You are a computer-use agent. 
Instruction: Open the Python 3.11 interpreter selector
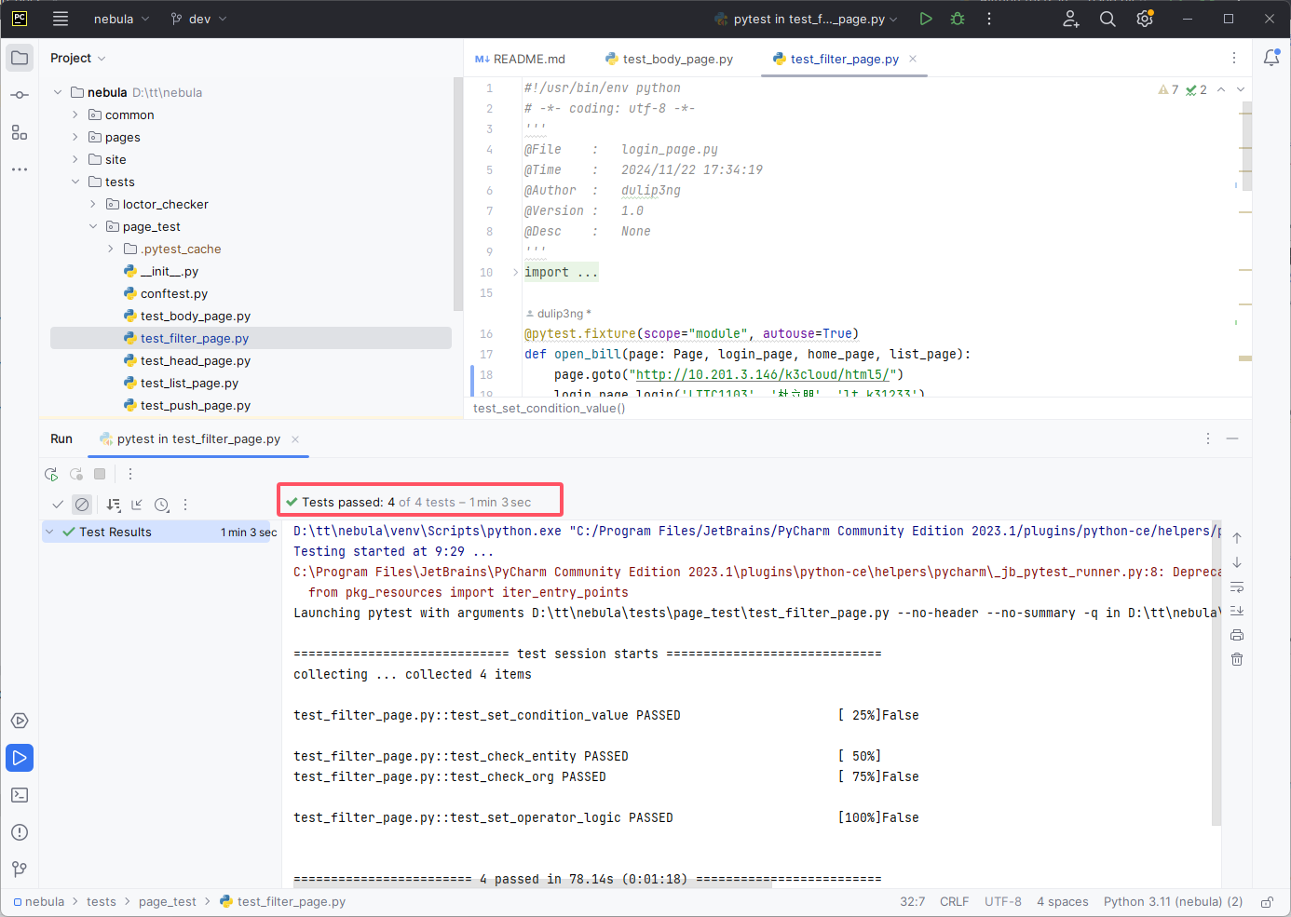pyautogui.click(x=1173, y=902)
